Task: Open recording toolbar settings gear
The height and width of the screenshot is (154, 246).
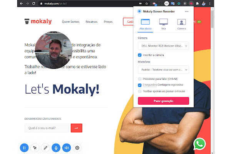Action: pyautogui.click(x=77, y=148)
